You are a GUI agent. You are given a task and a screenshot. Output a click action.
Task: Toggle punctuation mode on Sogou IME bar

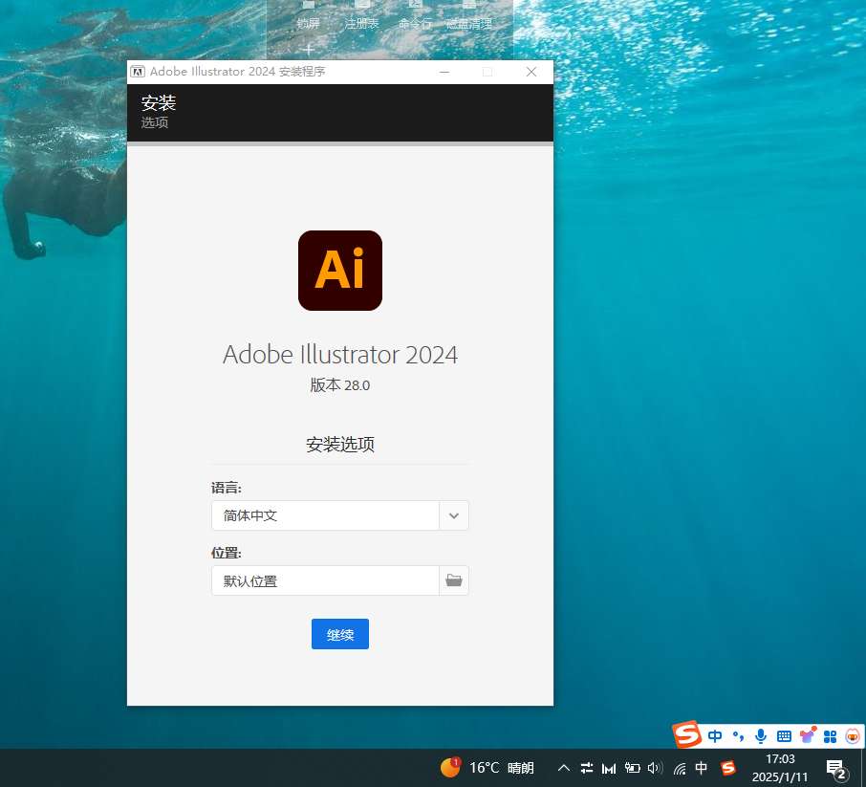click(x=738, y=736)
